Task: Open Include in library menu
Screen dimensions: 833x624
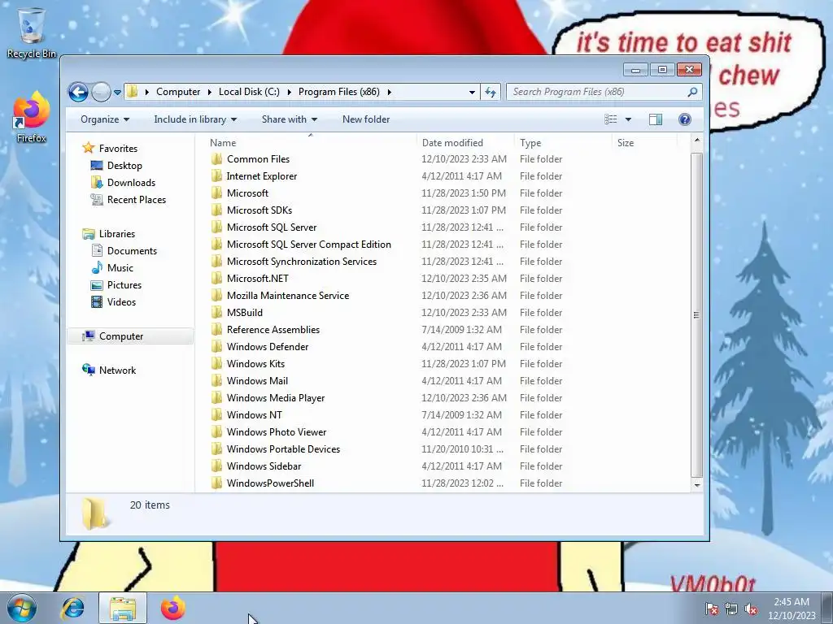Action: tap(195, 119)
